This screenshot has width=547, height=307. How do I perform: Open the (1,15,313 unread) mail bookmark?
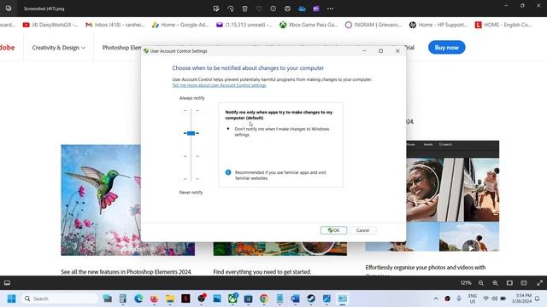point(244,25)
